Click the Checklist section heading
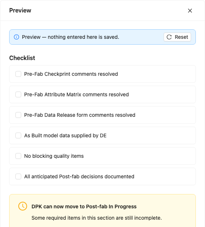 22,58
